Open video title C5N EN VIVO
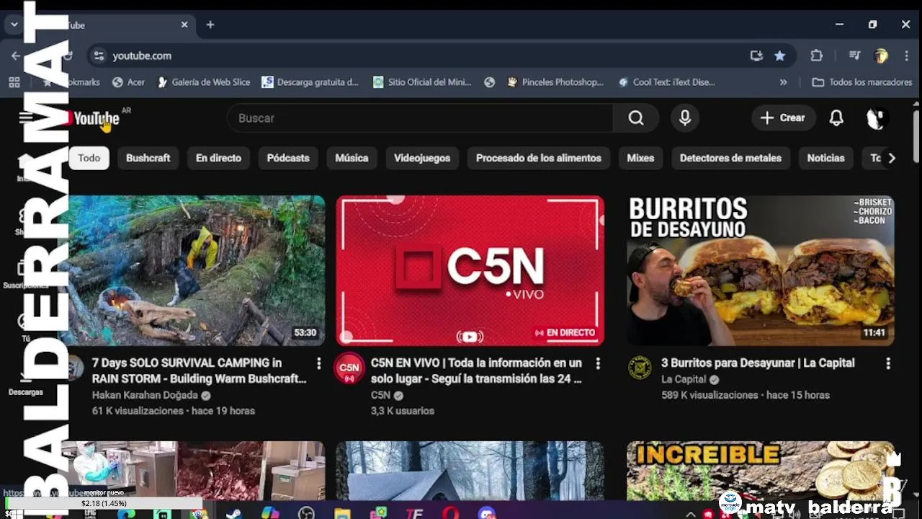Viewport: 922px width, 519px height. [476, 371]
